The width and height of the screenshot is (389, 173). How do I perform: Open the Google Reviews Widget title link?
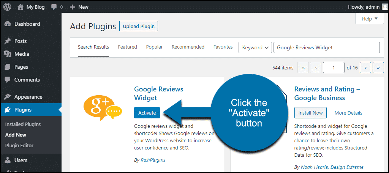pyautogui.click(x=158, y=93)
